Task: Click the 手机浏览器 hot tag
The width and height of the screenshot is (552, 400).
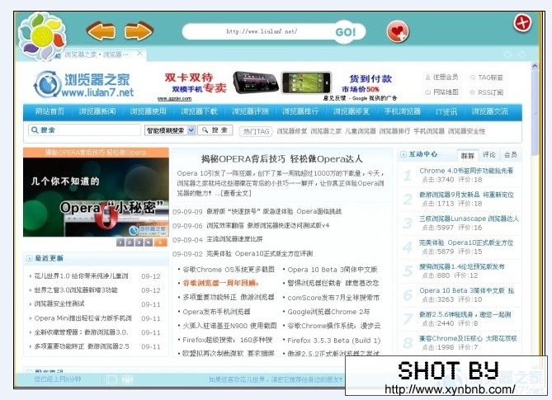Action: [x=429, y=131]
